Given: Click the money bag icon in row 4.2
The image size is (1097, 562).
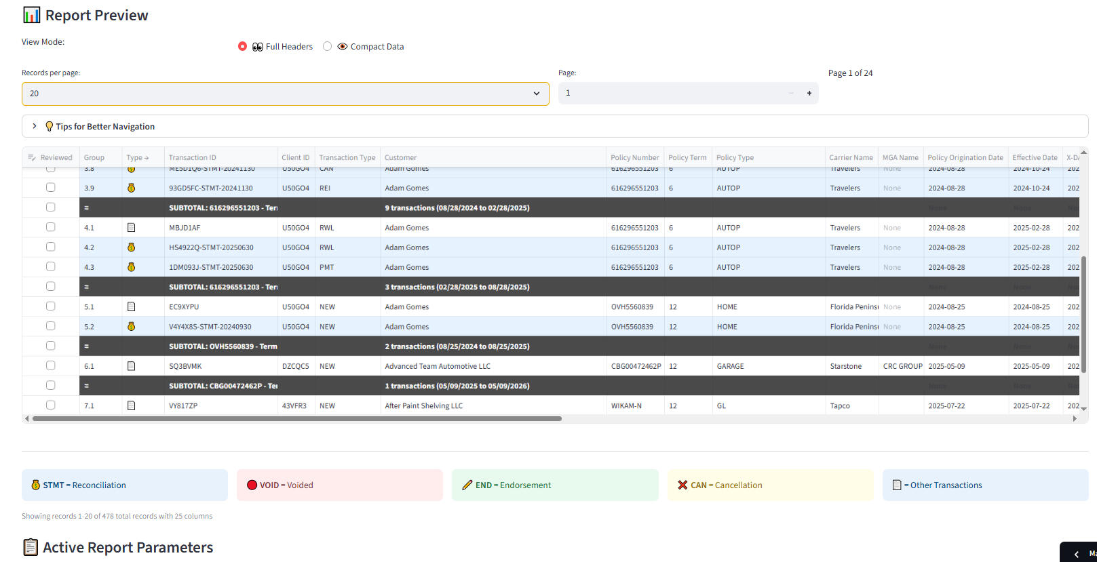Looking at the screenshot, I should click(x=131, y=247).
